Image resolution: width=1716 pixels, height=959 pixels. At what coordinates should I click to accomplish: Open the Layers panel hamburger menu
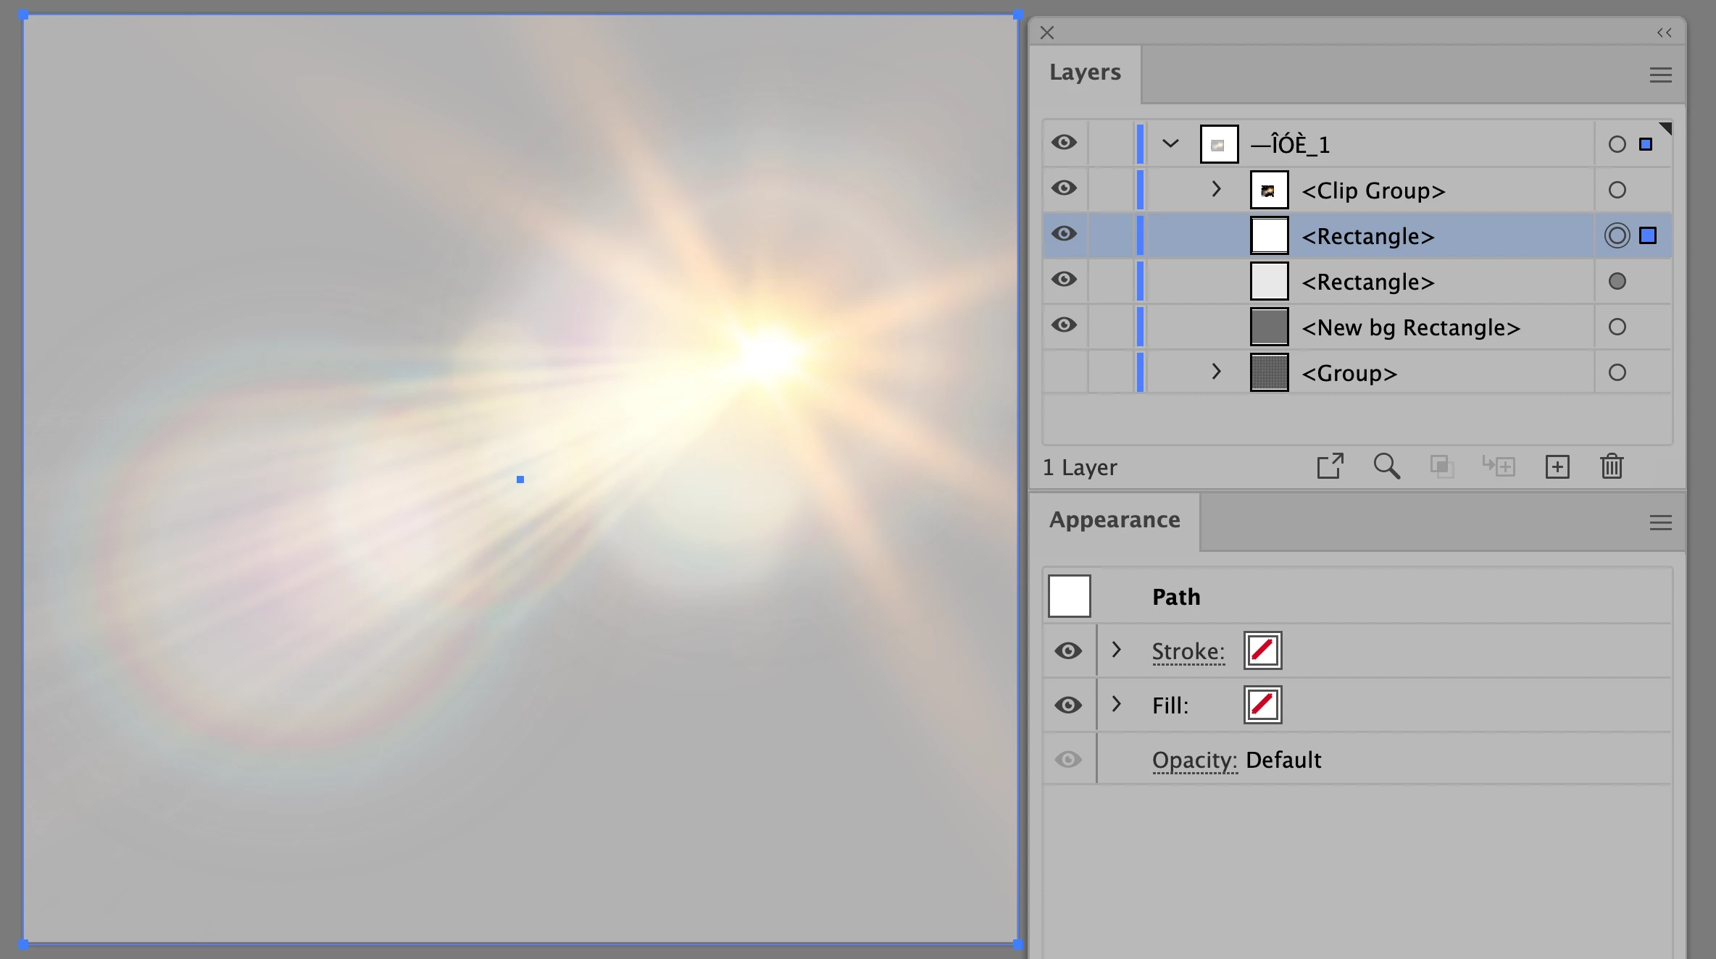[x=1660, y=75]
